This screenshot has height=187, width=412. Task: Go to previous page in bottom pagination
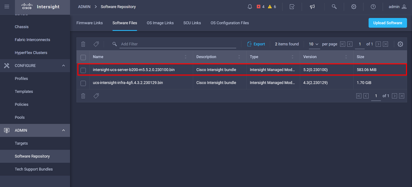(x=366, y=96)
